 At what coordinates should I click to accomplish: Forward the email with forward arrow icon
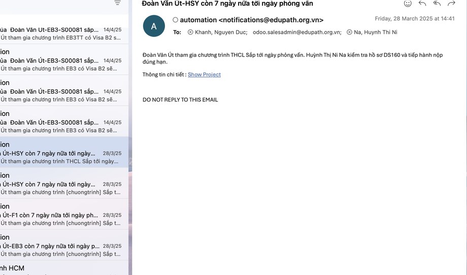coord(451,3)
